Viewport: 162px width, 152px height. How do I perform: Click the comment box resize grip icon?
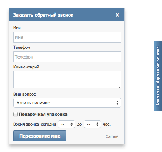pos(119,87)
